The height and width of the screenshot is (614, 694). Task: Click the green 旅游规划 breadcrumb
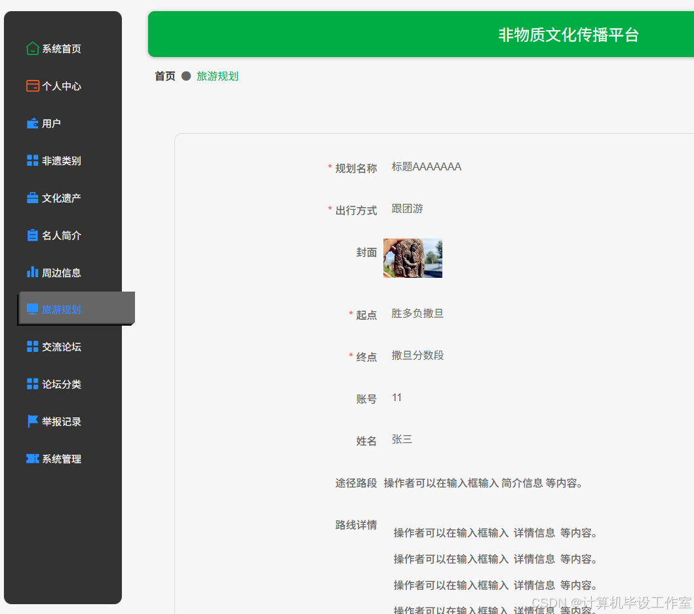pos(218,76)
